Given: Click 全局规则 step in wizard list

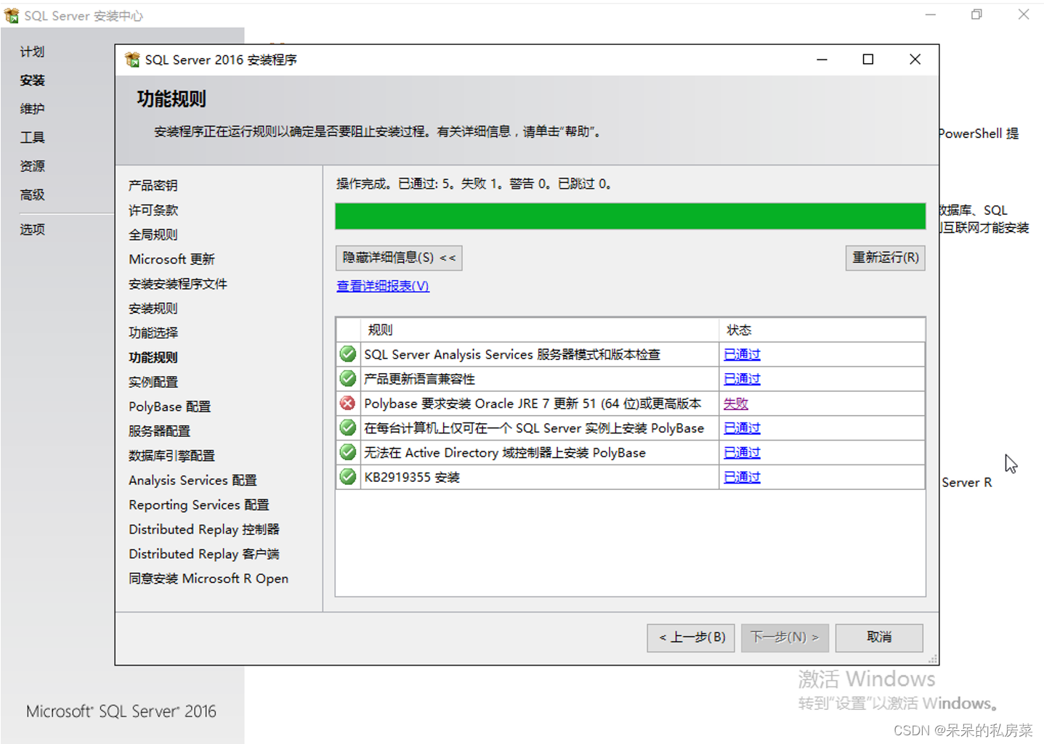Looking at the screenshot, I should 153,234.
